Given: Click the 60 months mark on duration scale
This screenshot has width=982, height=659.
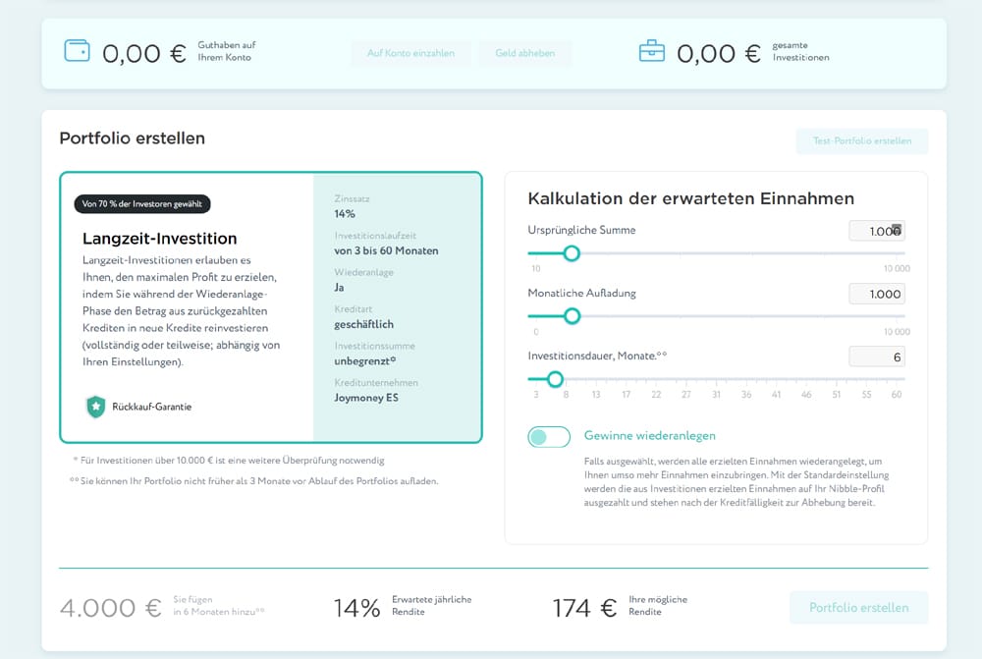Looking at the screenshot, I should [x=896, y=395].
